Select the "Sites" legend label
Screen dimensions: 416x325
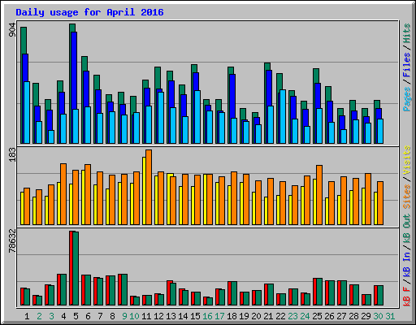[x=407, y=197]
